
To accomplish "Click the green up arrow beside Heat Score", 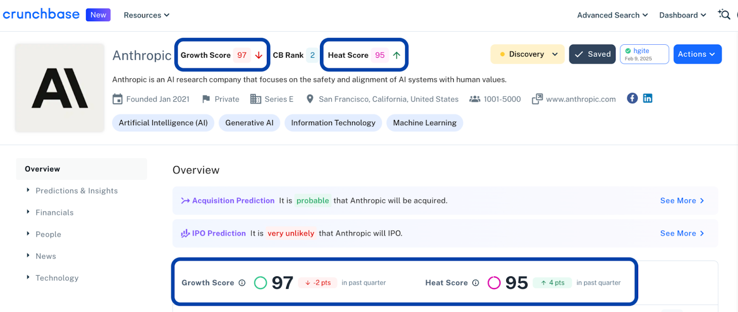I will [396, 55].
